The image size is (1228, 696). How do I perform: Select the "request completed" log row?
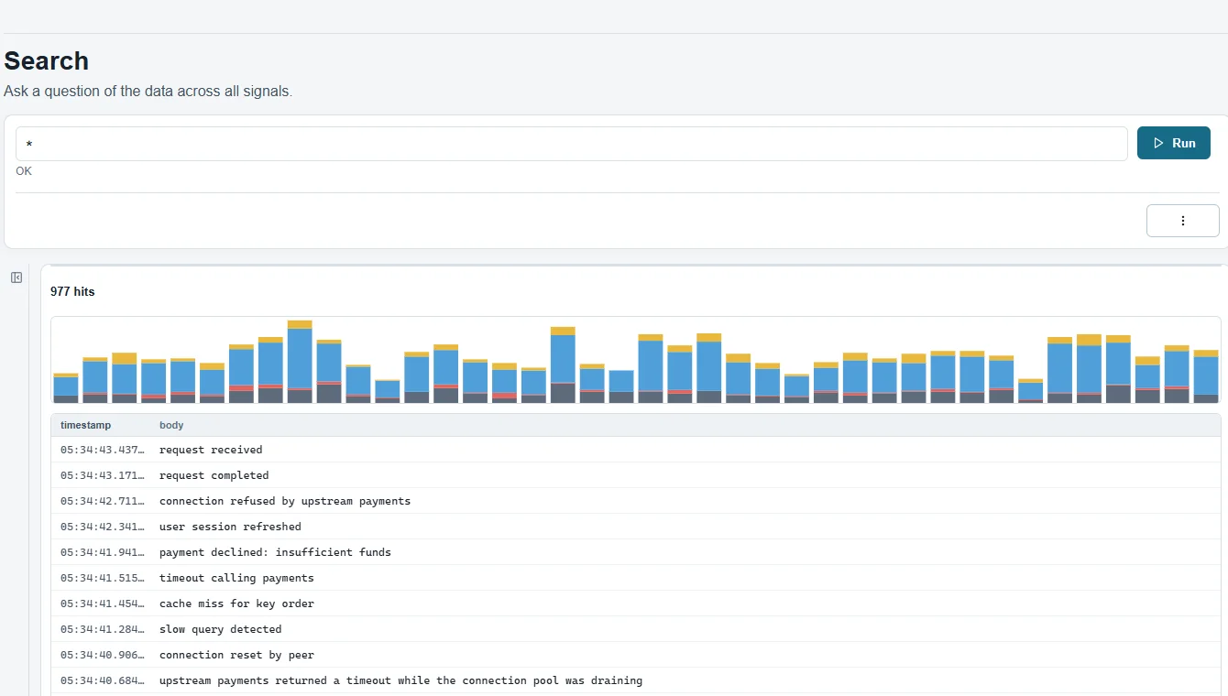636,475
